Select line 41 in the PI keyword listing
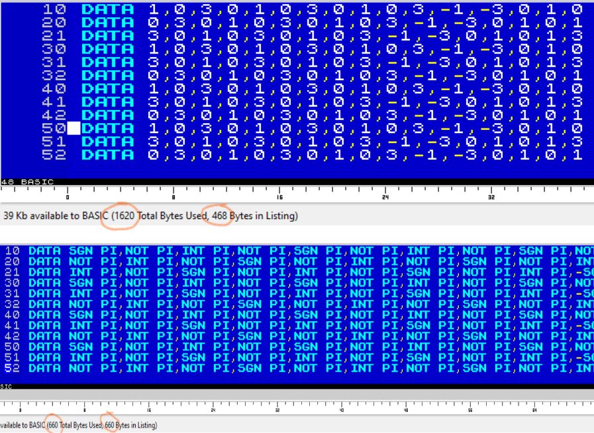594x433 pixels. (299, 325)
